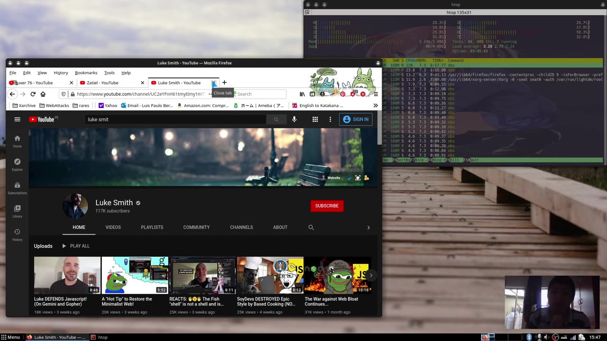Open Library in YouTube sidebar

click(x=17, y=211)
